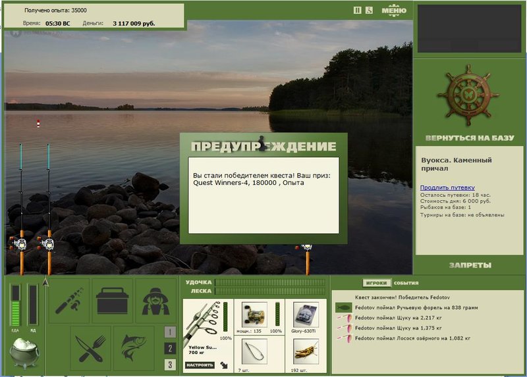Click lure icon beside Щуку 2,217 кг entry
The width and height of the screenshot is (527, 377).
(345, 318)
